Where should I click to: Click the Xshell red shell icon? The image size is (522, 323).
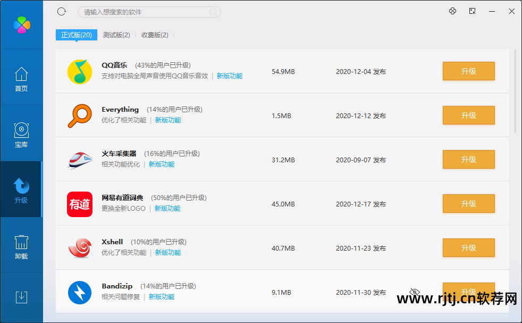click(80, 248)
